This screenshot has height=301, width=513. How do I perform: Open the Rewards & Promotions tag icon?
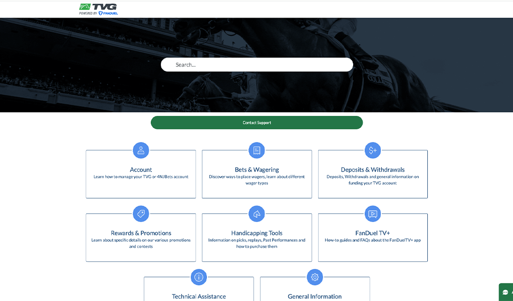point(141,214)
